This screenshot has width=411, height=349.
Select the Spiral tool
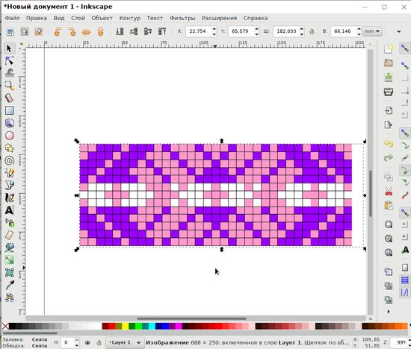[10, 160]
